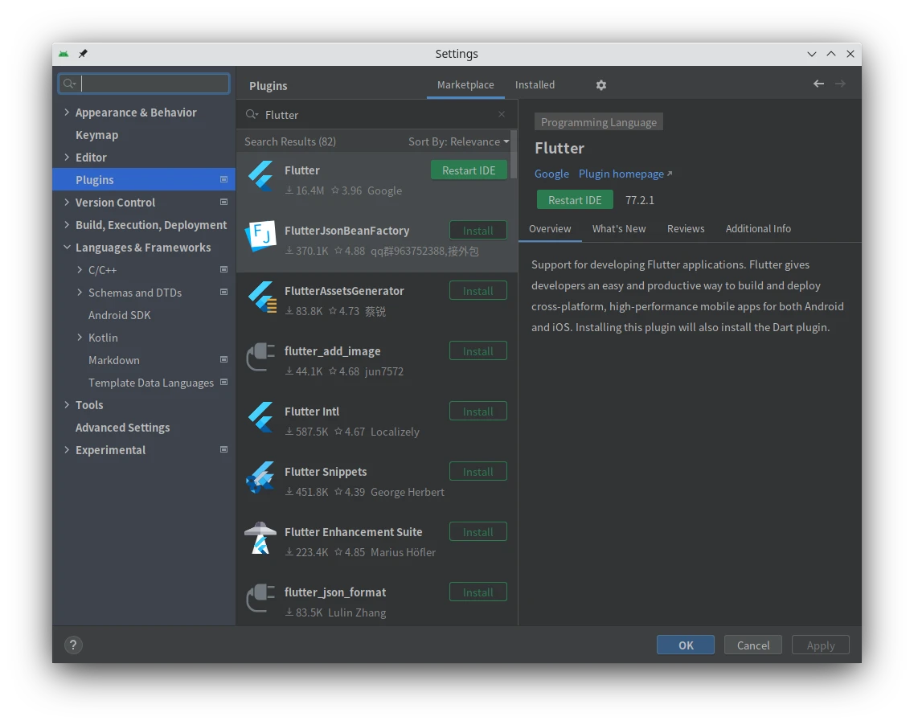Open the Reviews tab

686,229
